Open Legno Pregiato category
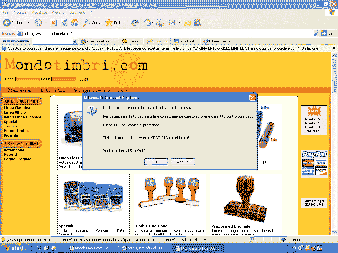Screen dimensions: 338x253 [17, 159]
